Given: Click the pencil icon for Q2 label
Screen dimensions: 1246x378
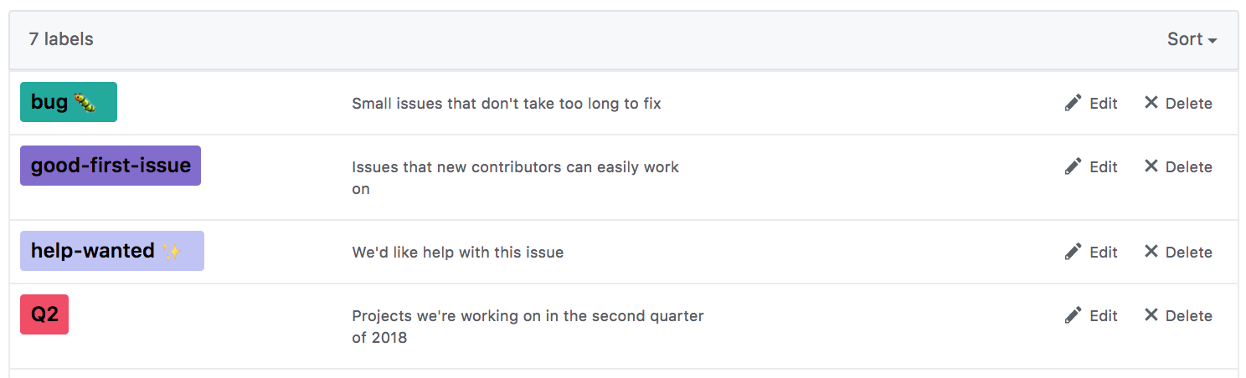Looking at the screenshot, I should coord(1073,315).
